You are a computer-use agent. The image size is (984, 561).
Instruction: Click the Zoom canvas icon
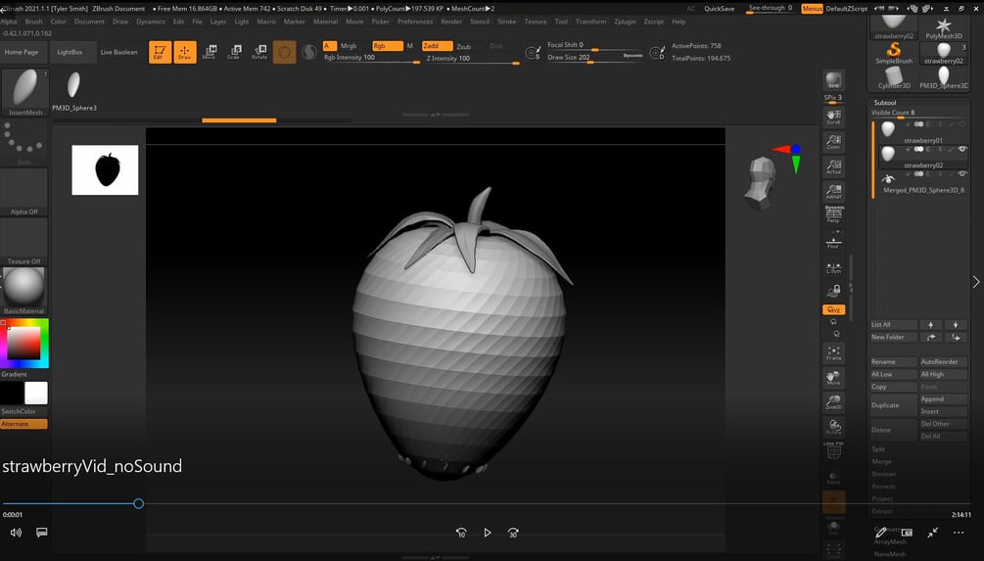coord(833,142)
